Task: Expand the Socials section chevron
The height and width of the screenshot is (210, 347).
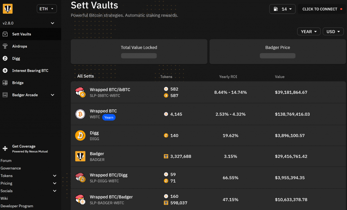Action: pos(55,191)
